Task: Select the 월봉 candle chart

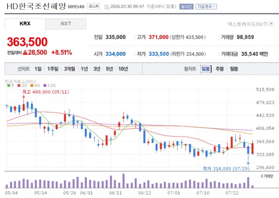Action: click(x=234, y=69)
